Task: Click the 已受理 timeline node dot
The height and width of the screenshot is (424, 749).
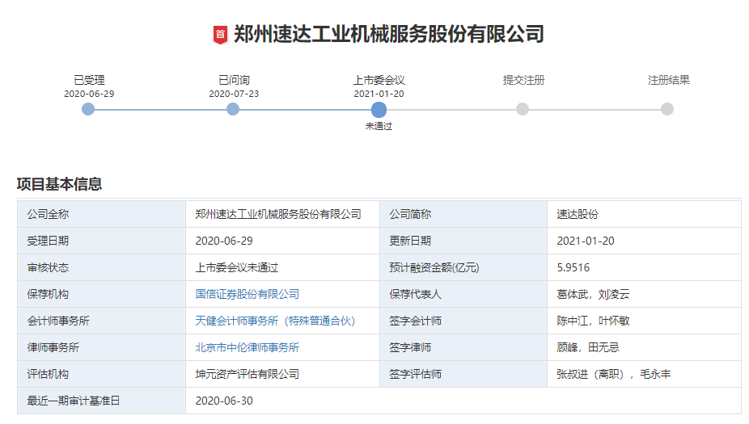Action: (88, 109)
